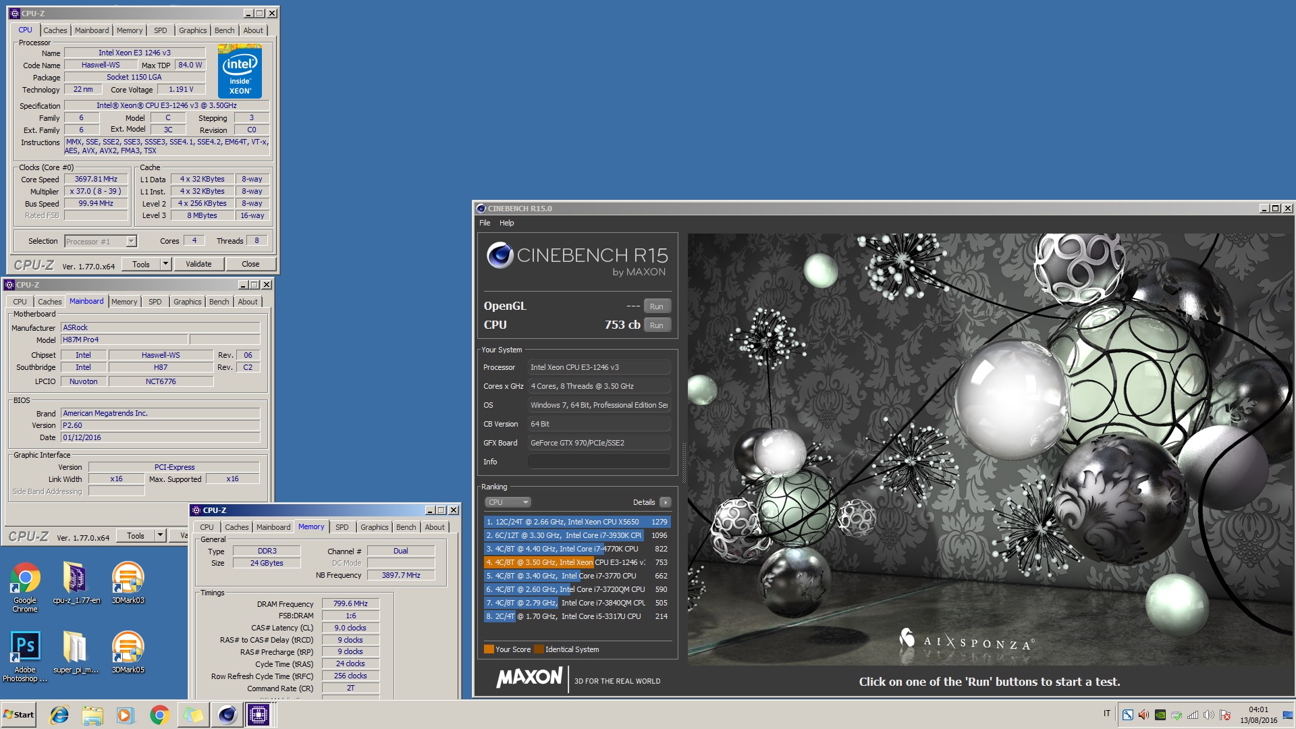Open About tab in top CPU-Z
This screenshot has width=1296, height=729.
pos(253,30)
